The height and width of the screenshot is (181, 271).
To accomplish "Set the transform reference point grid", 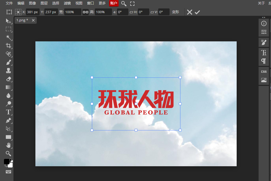I will (18, 12).
